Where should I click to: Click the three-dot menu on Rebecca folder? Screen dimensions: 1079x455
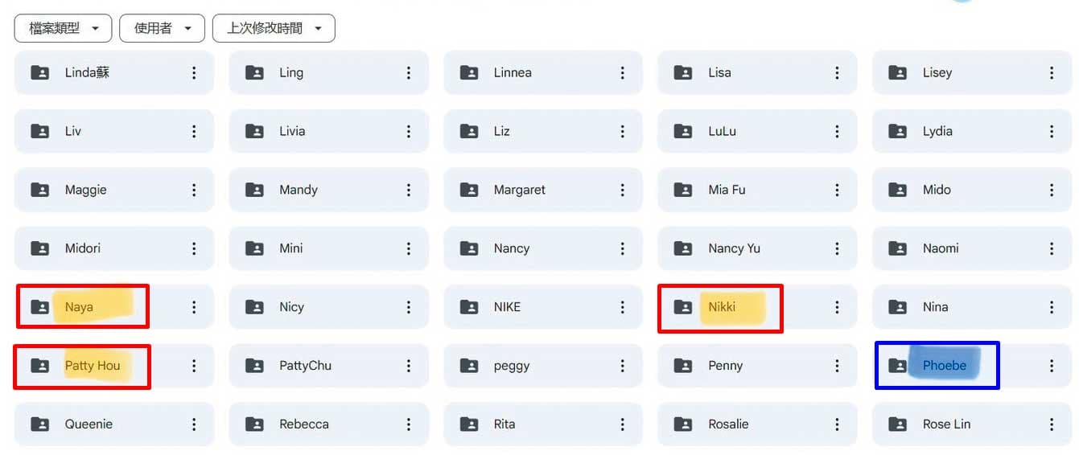[409, 424]
